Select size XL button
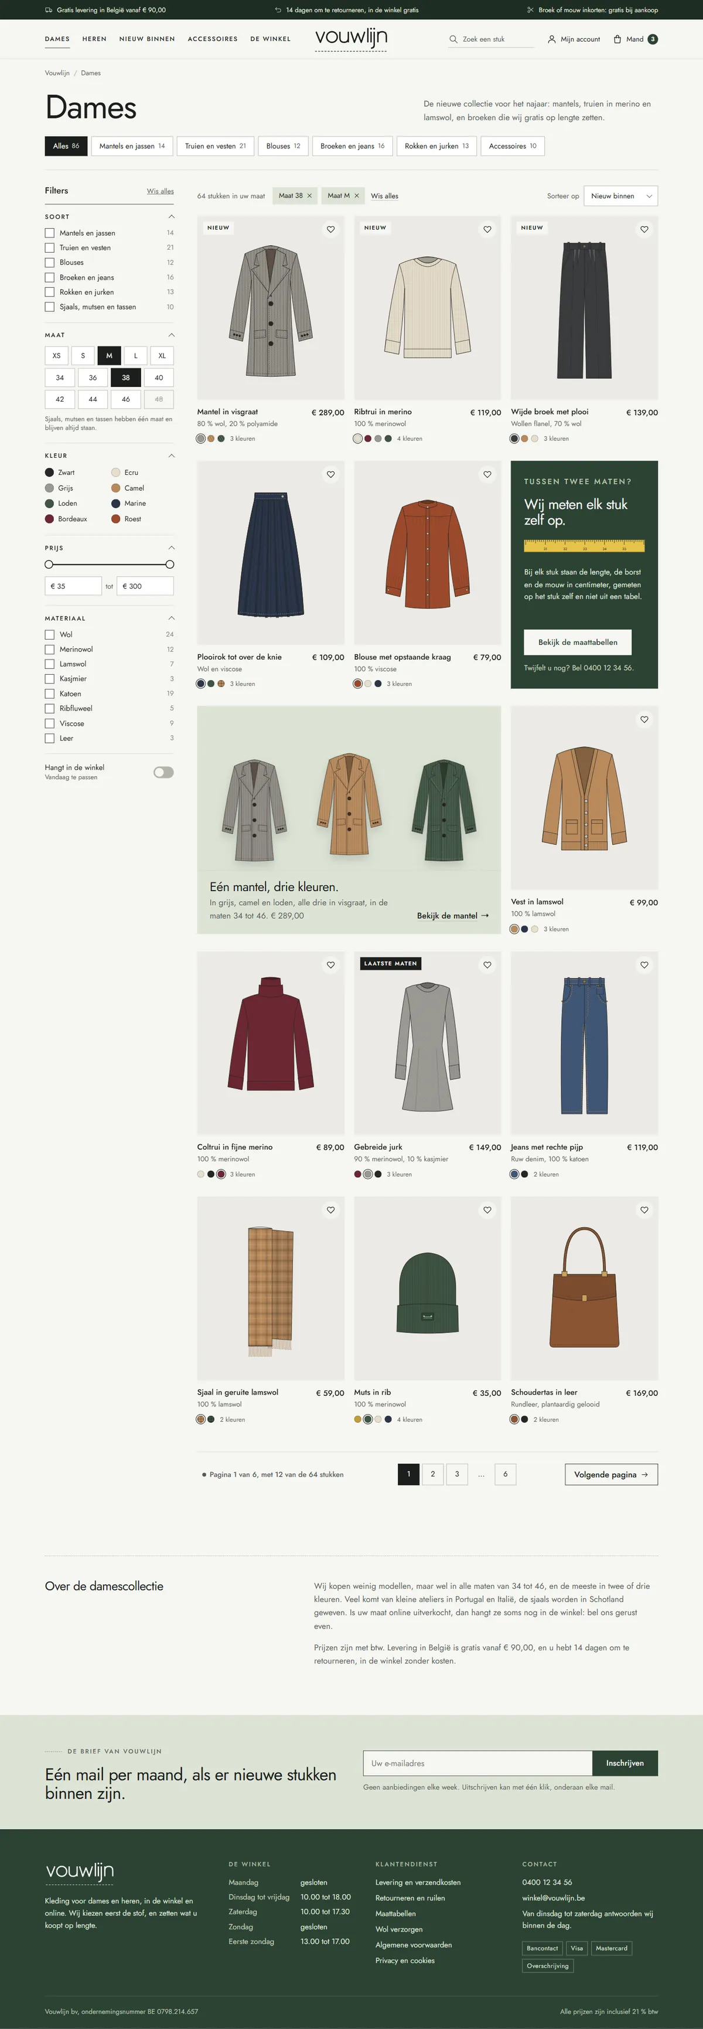This screenshot has width=703, height=2029. (162, 355)
